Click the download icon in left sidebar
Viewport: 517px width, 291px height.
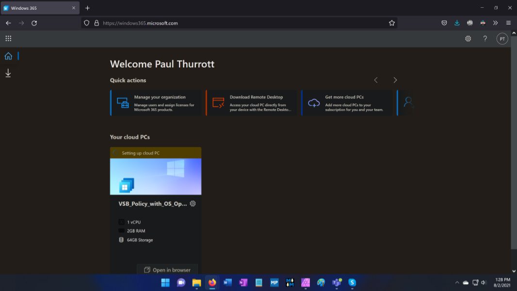point(8,73)
